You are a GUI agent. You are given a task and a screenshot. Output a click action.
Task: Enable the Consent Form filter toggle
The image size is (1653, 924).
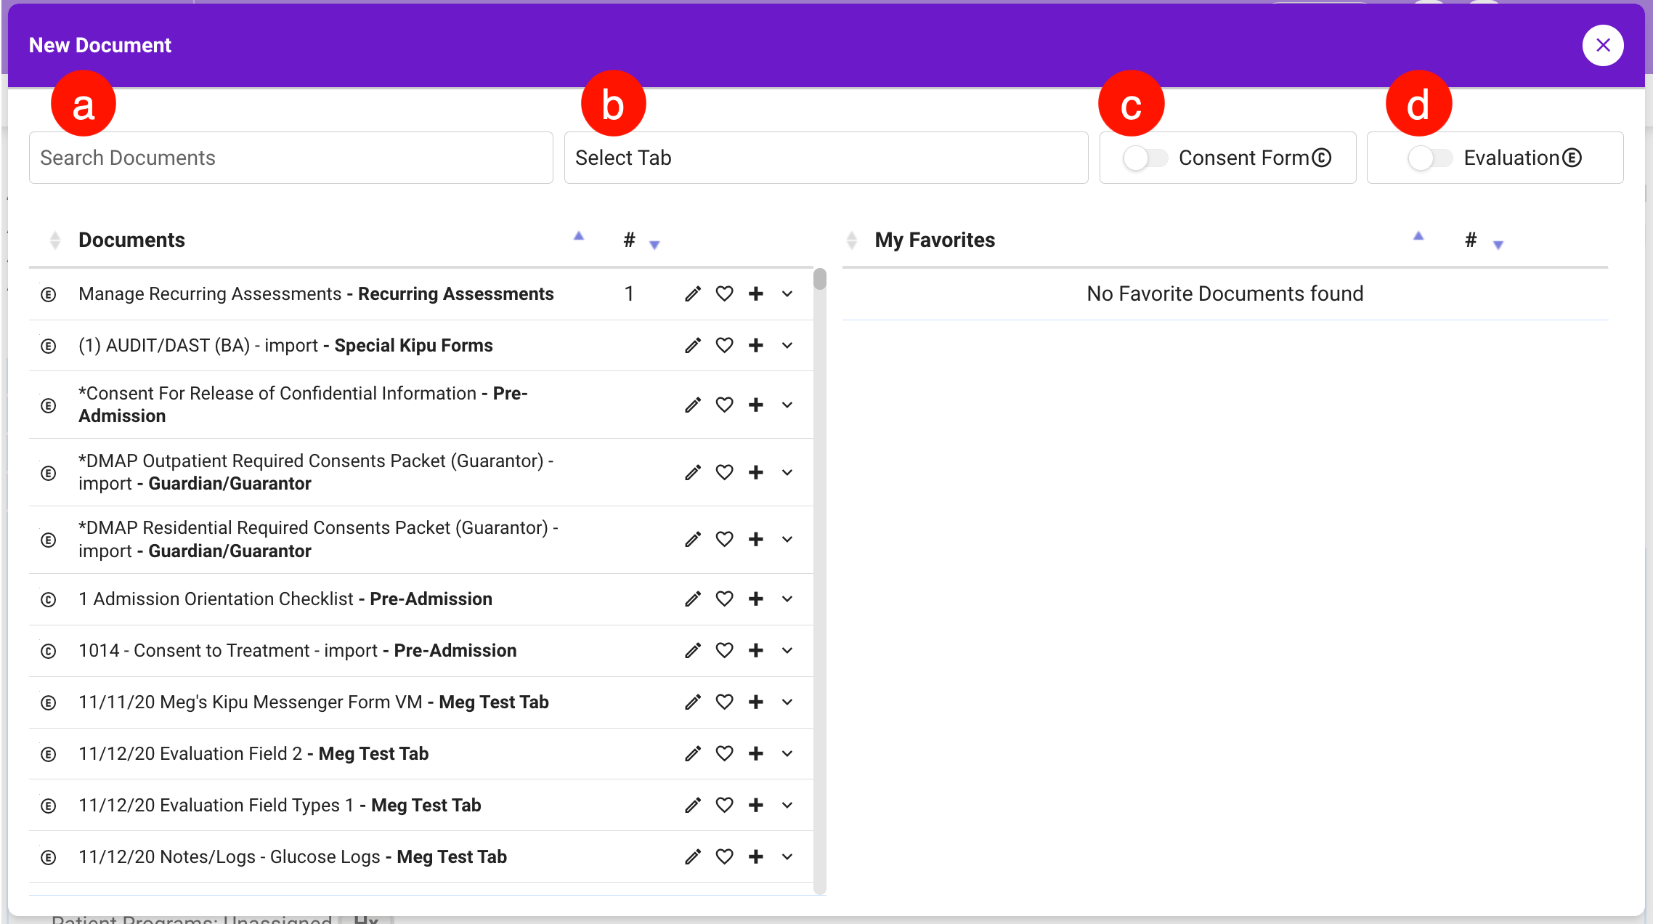coord(1145,158)
